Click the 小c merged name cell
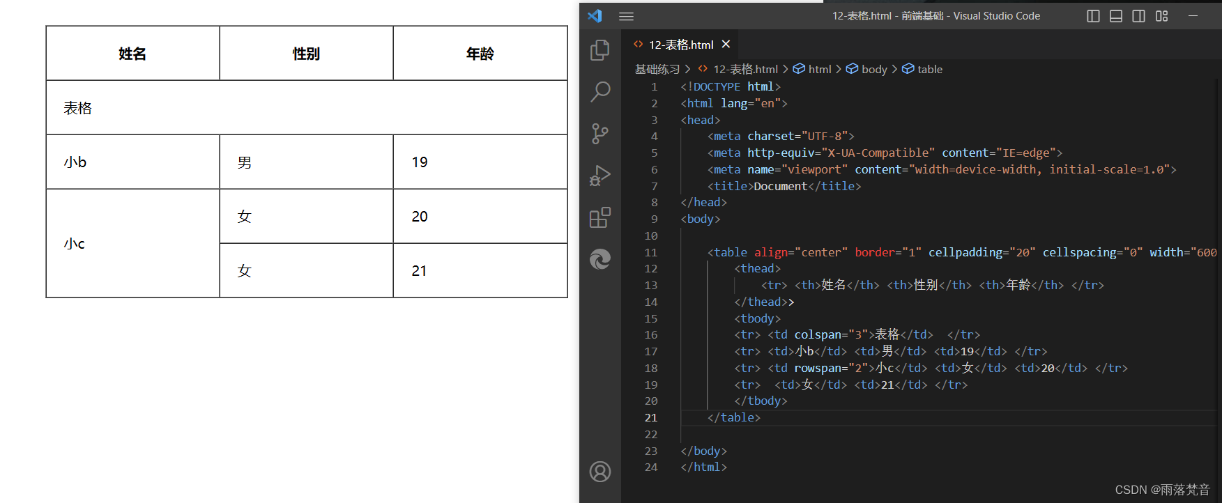Screen dimensions: 1222x503 click(x=132, y=244)
